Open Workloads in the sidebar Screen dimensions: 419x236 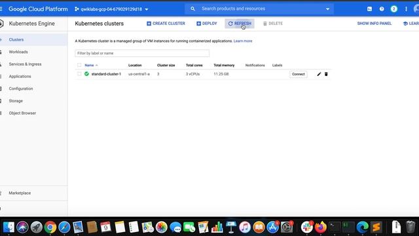tap(18, 52)
